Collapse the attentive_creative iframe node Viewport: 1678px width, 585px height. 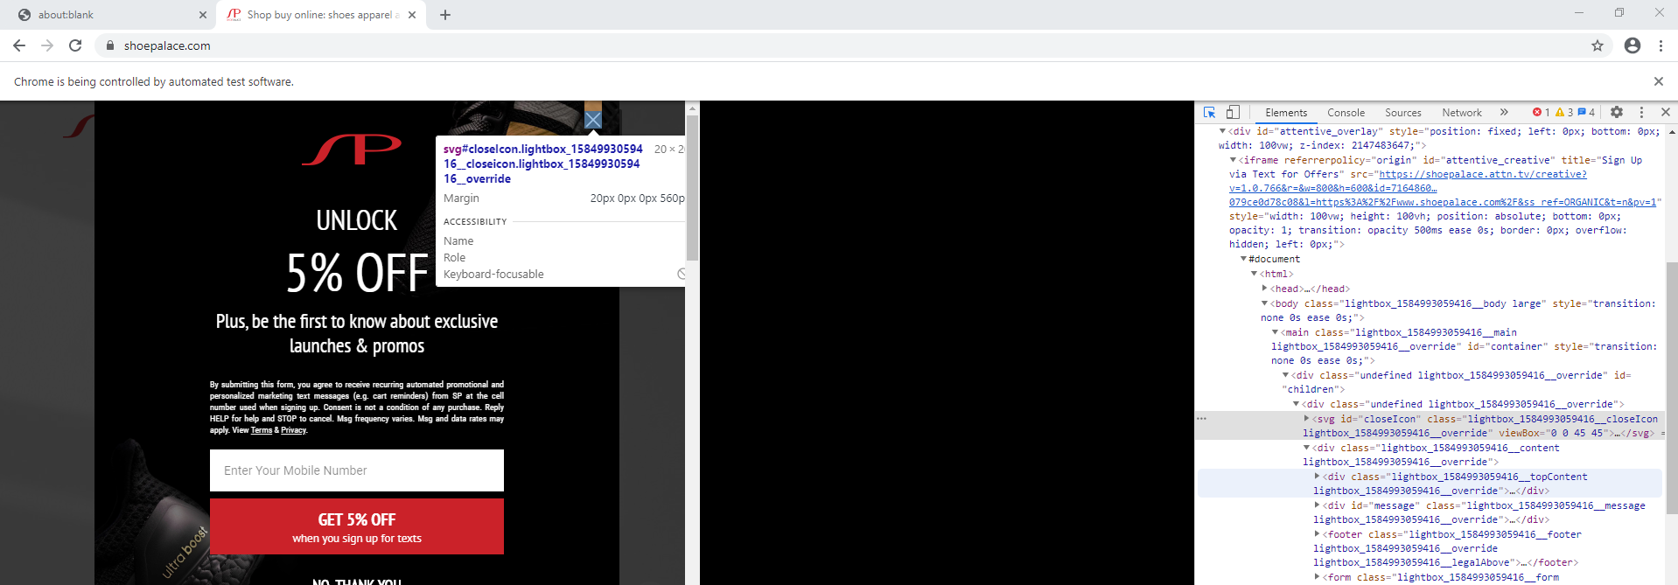(x=1233, y=160)
